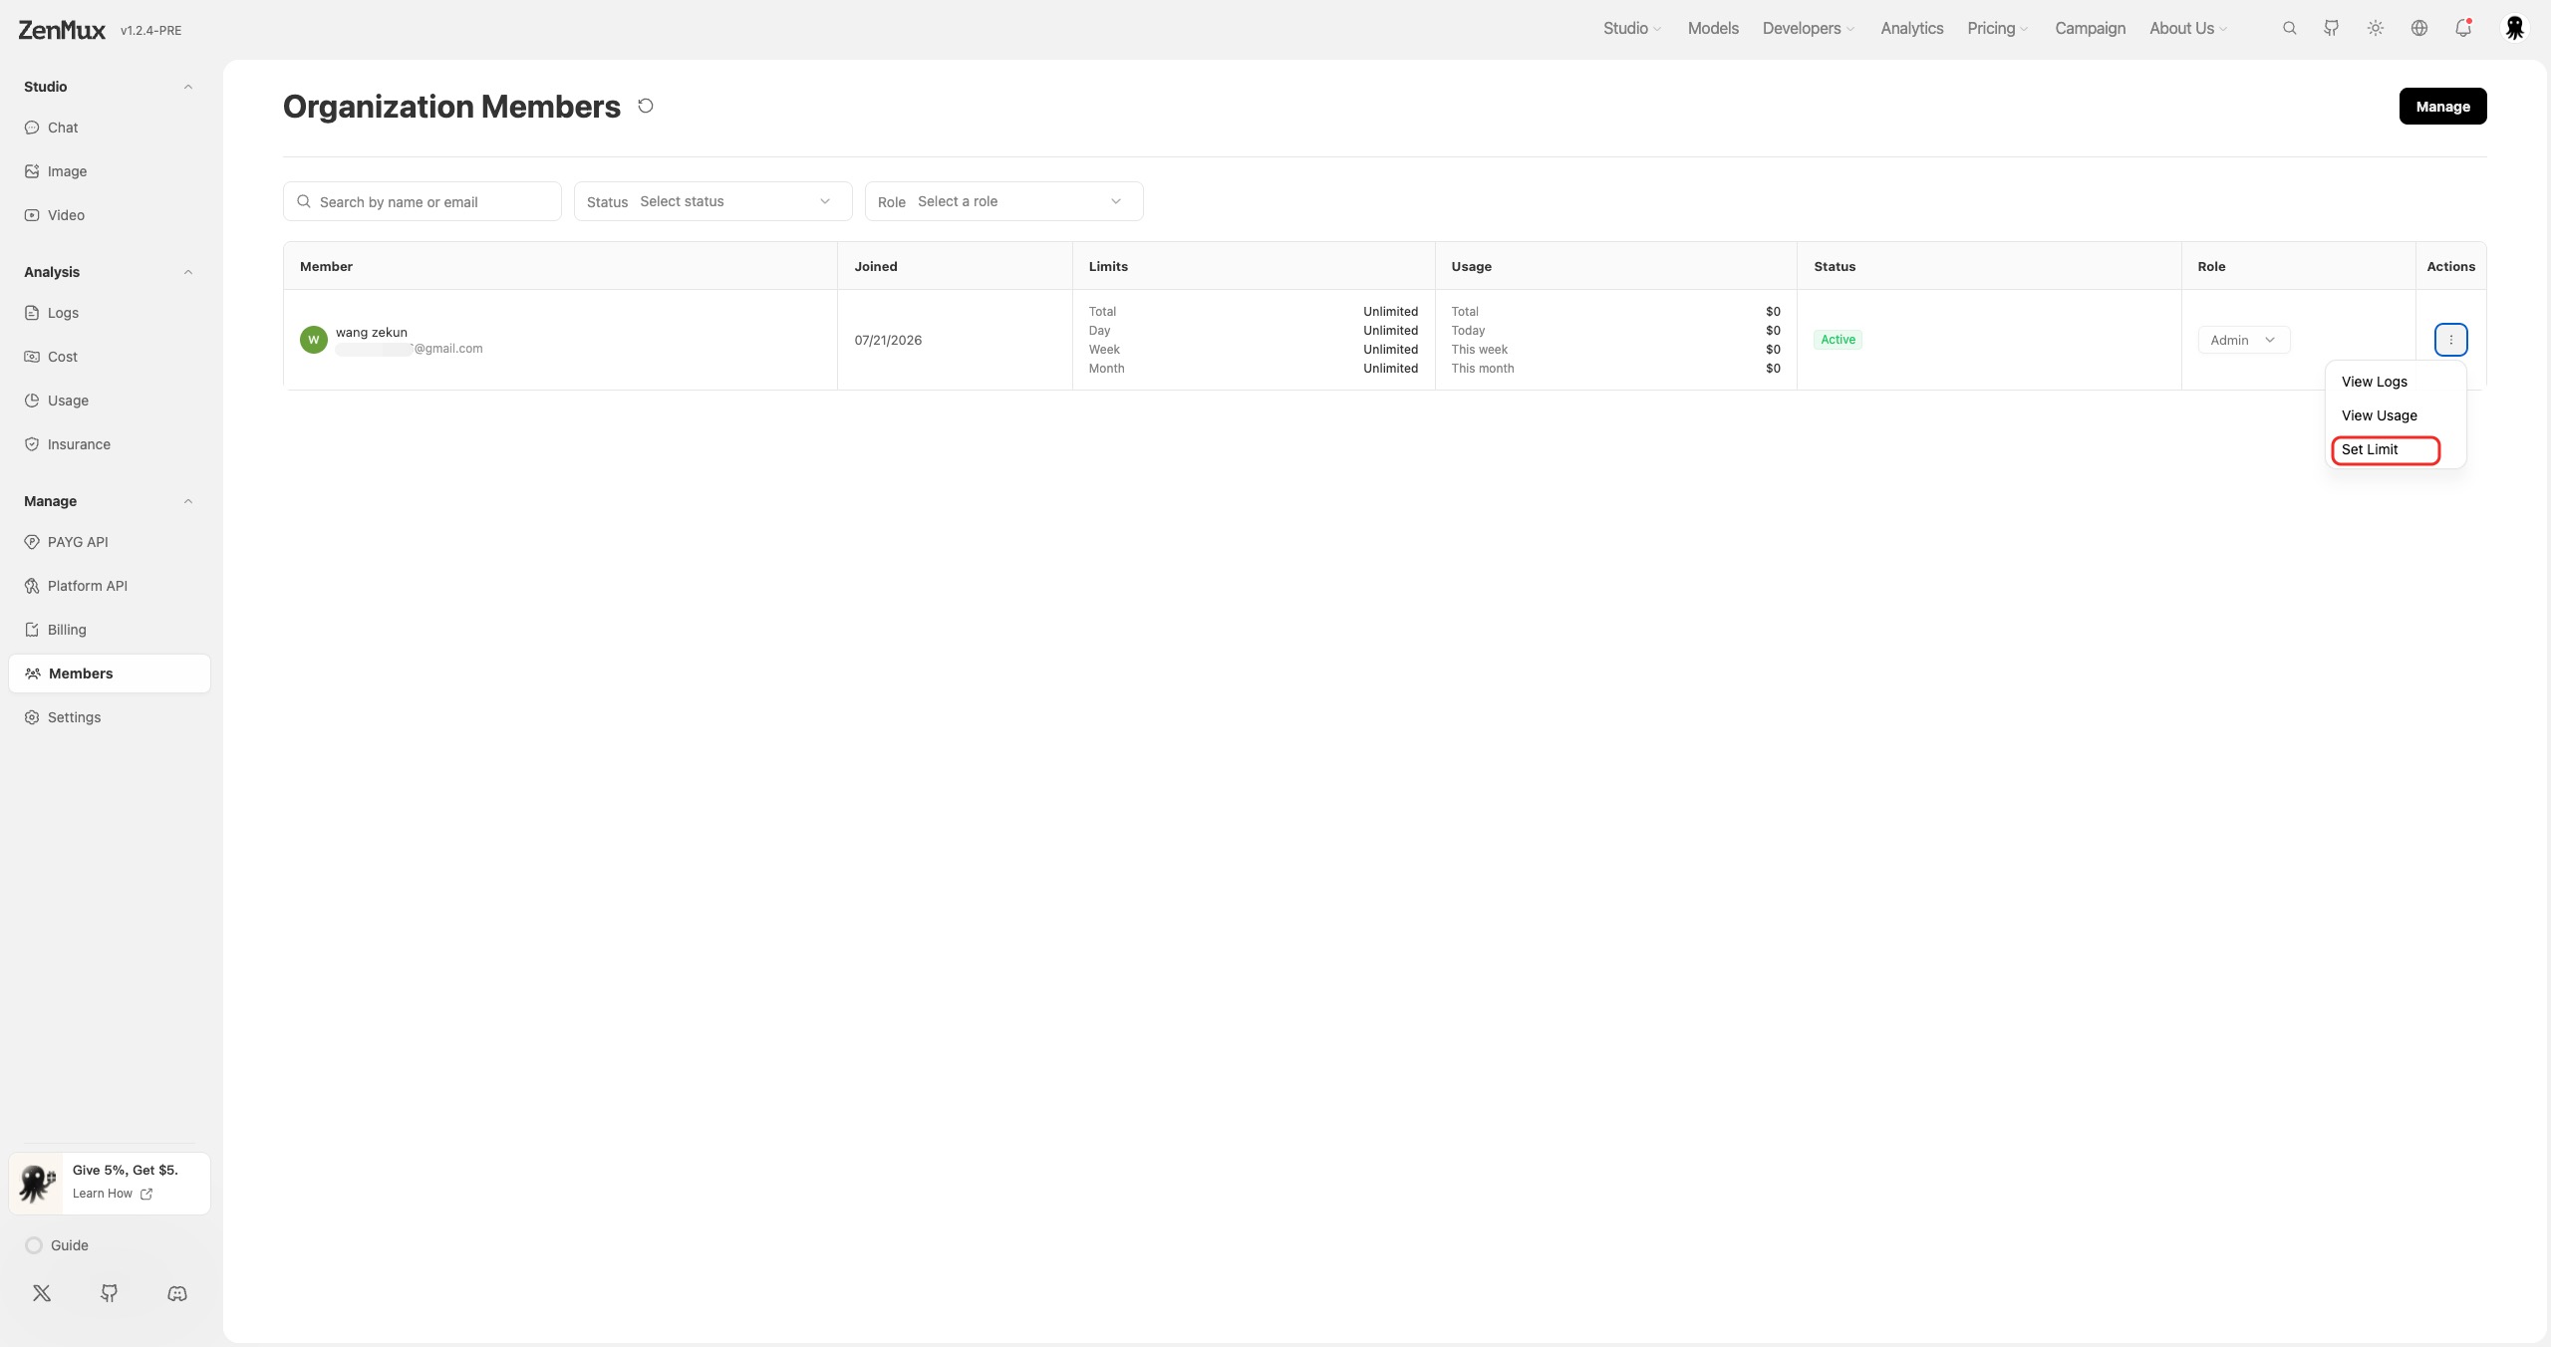Collapse the Studio sidebar section
Screen dimensions: 2551x1347
188,87
